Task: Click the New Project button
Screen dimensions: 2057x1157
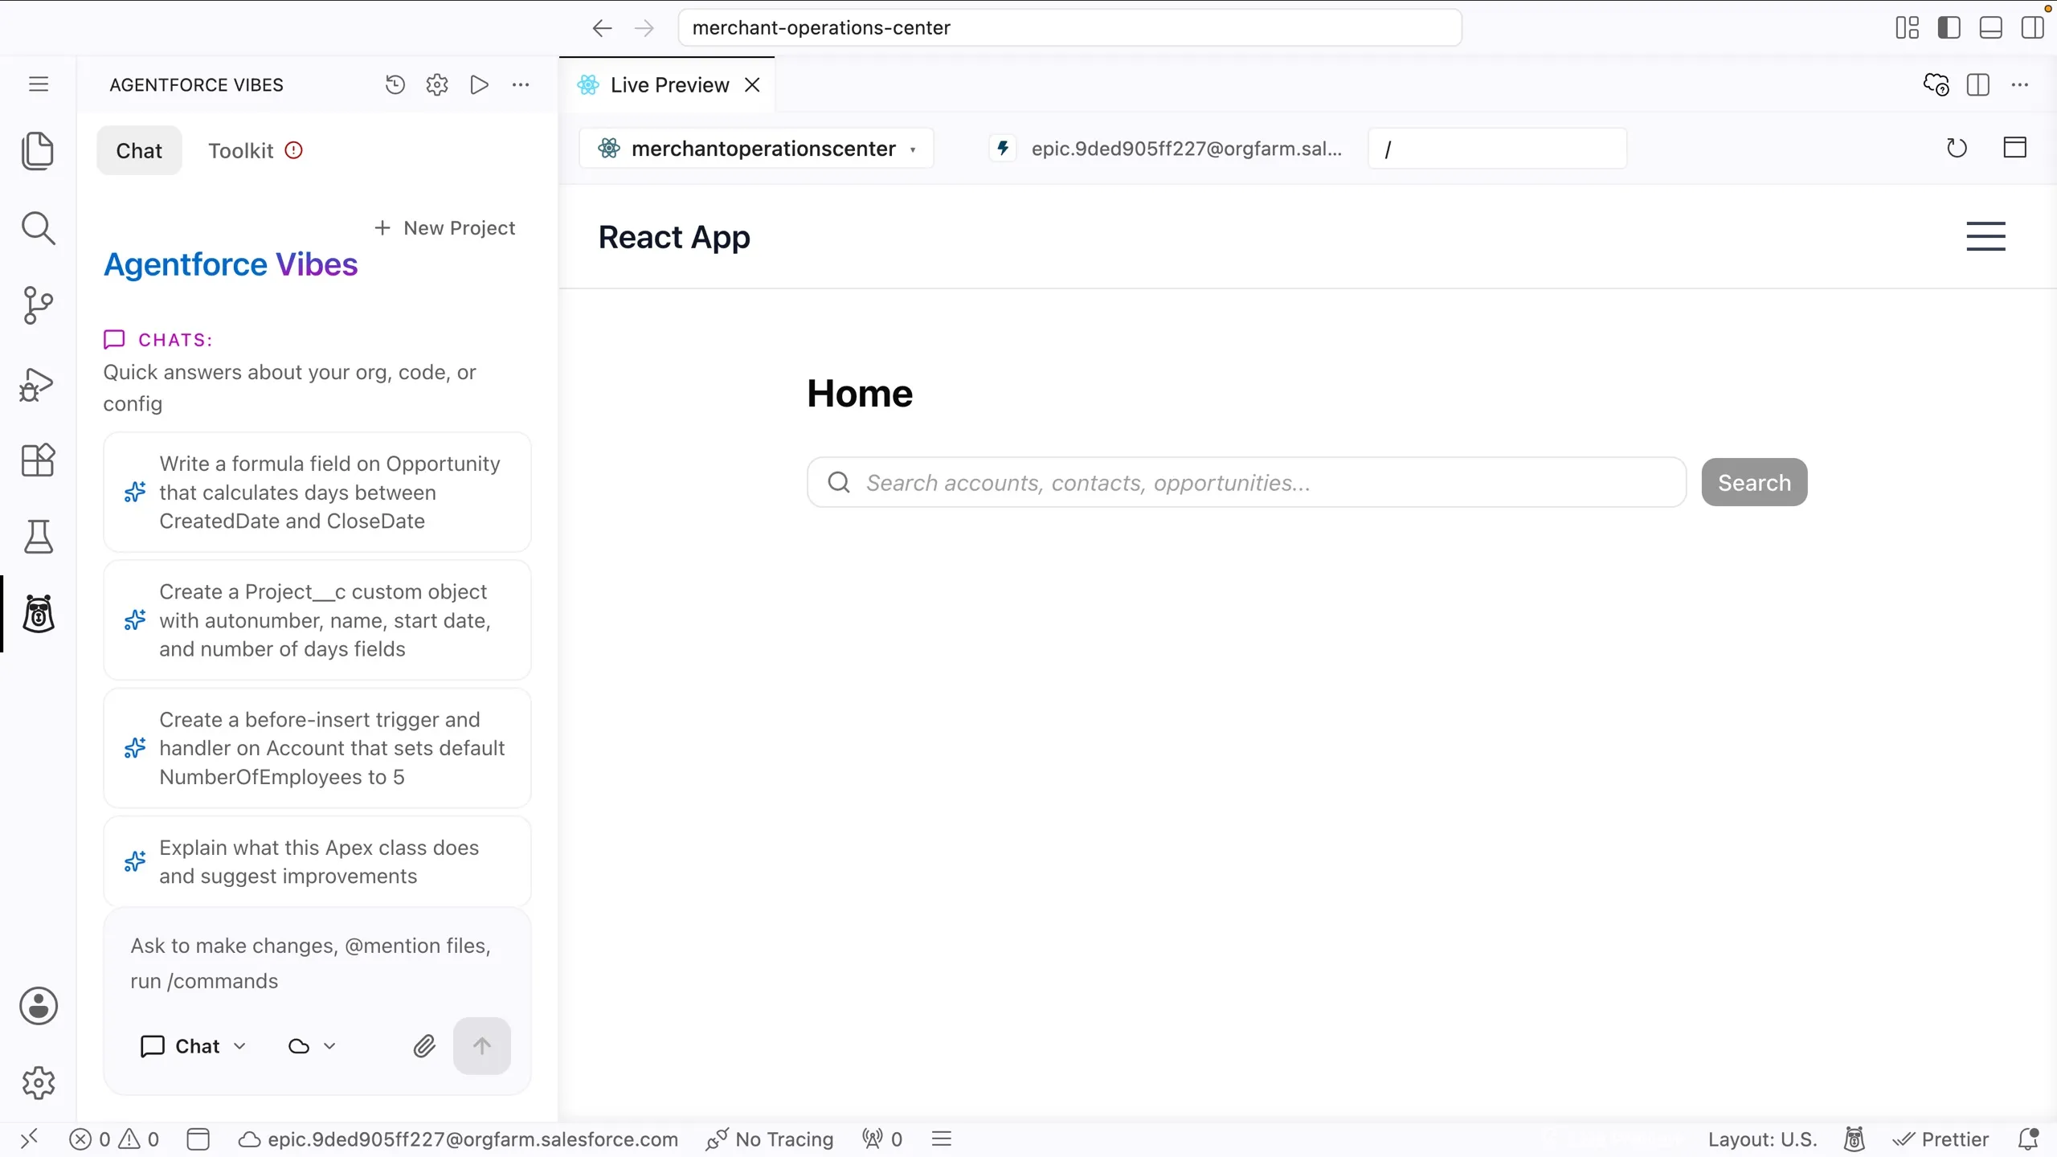Action: point(445,228)
